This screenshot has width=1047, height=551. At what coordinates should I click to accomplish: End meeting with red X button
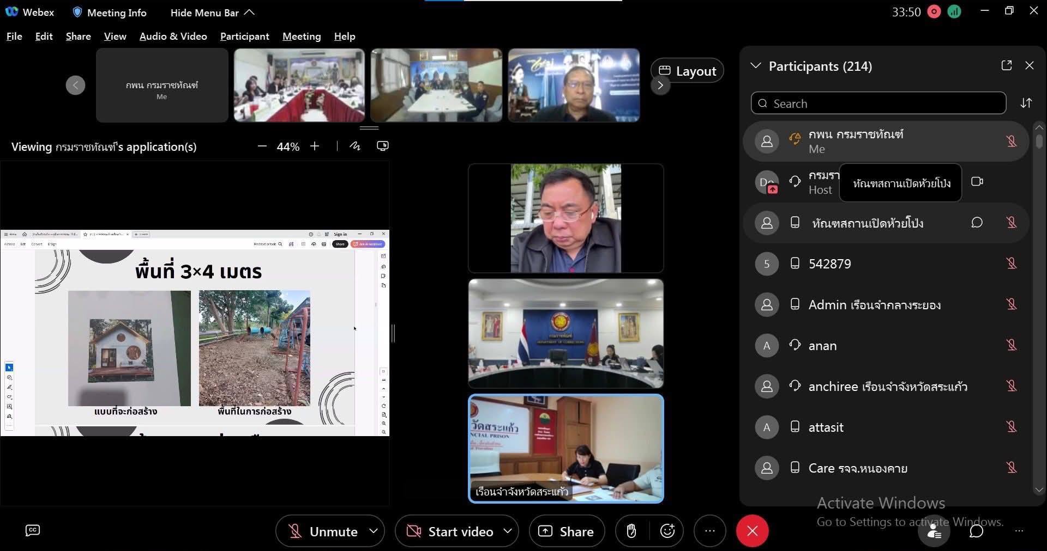pyautogui.click(x=752, y=531)
